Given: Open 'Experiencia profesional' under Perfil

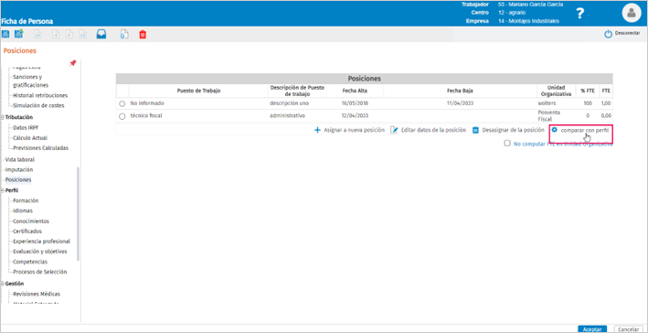Looking at the screenshot, I should pyautogui.click(x=42, y=242).
